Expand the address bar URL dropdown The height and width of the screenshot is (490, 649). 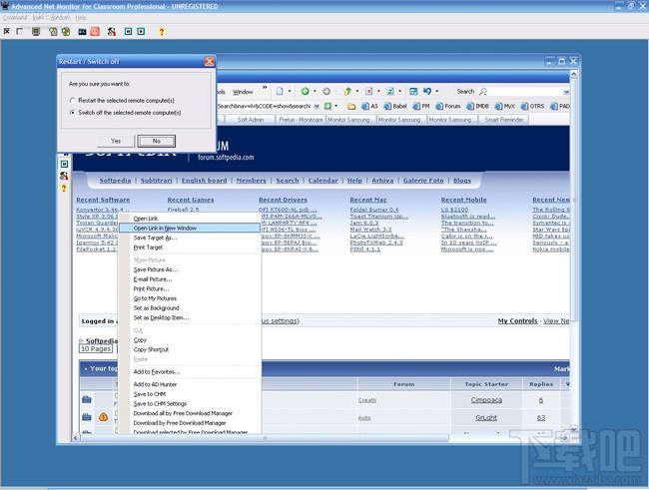coord(317,107)
